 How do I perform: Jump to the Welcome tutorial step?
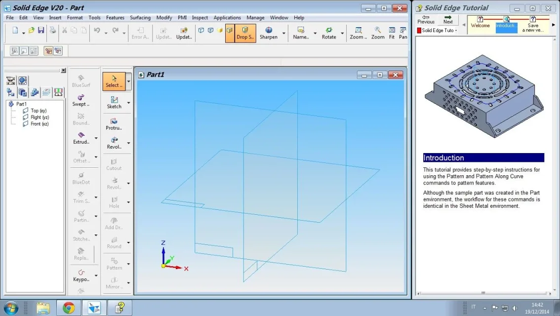480,23
